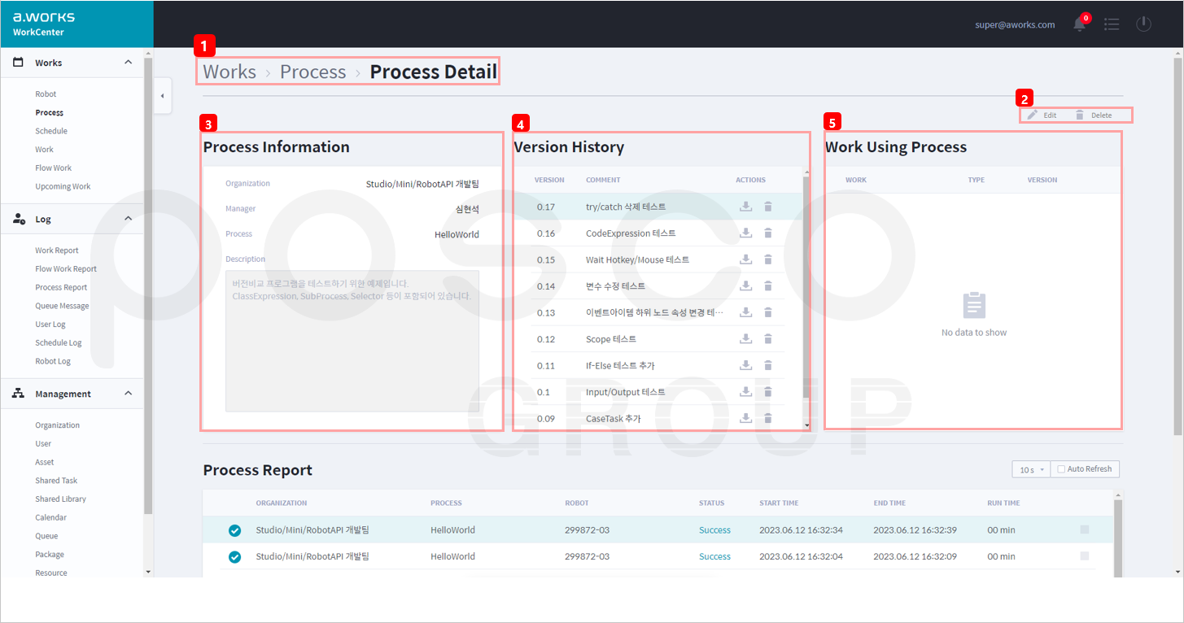Screen dimensions: 1184x623
Task: Open Flow Work in the sidebar
Action: (x=54, y=168)
